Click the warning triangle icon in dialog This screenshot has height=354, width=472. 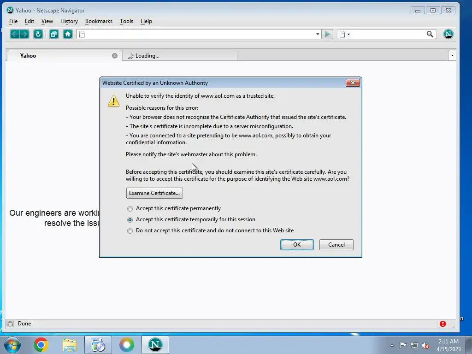[113, 101]
